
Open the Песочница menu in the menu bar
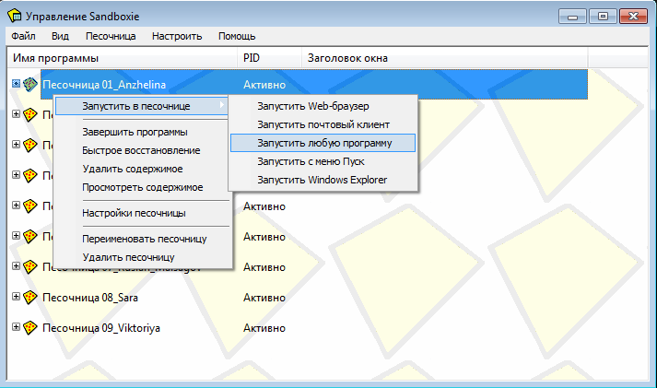coord(111,36)
